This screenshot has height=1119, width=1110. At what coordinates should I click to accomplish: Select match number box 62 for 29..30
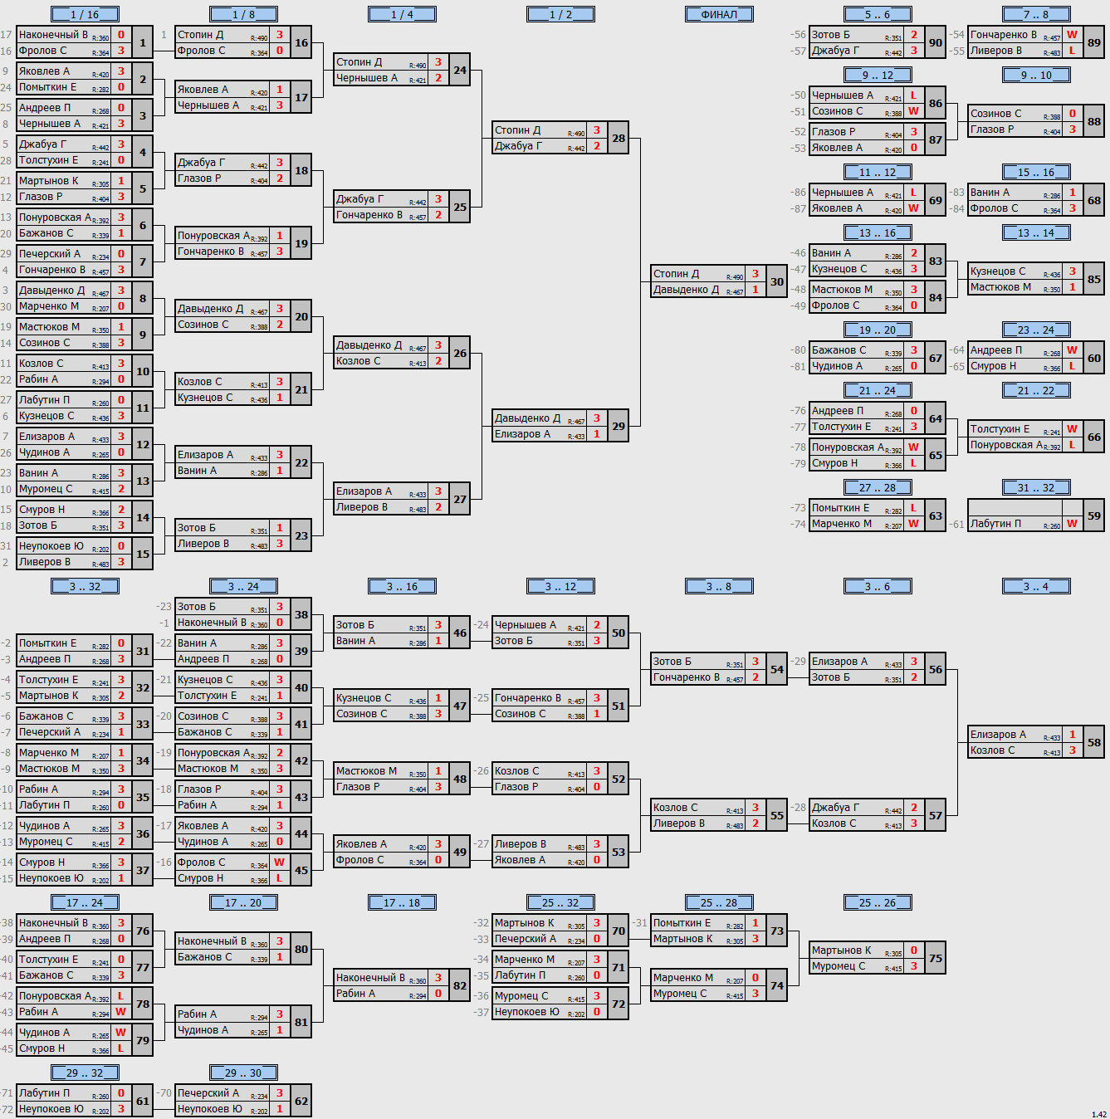coord(301,1101)
